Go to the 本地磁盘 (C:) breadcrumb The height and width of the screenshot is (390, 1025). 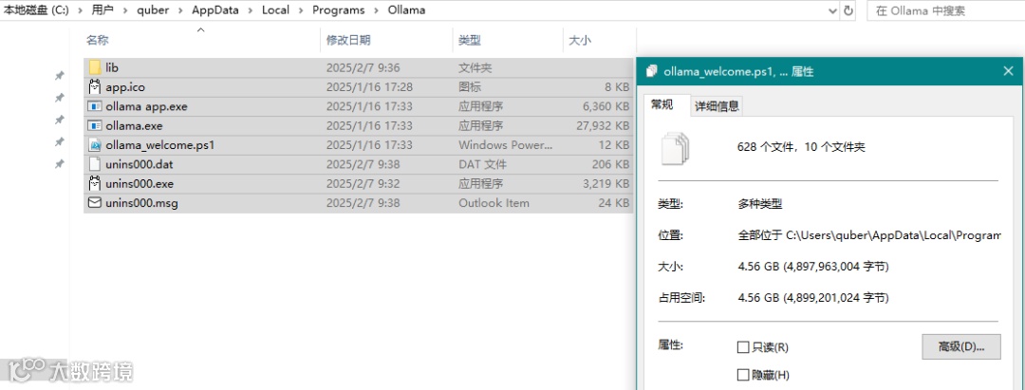coord(37,10)
